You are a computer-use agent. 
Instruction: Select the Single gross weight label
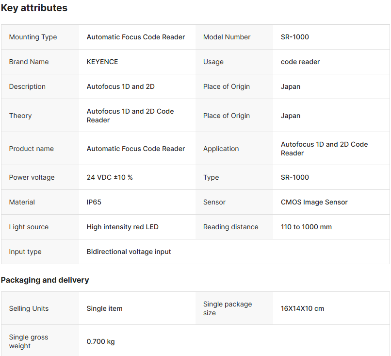tap(29, 341)
